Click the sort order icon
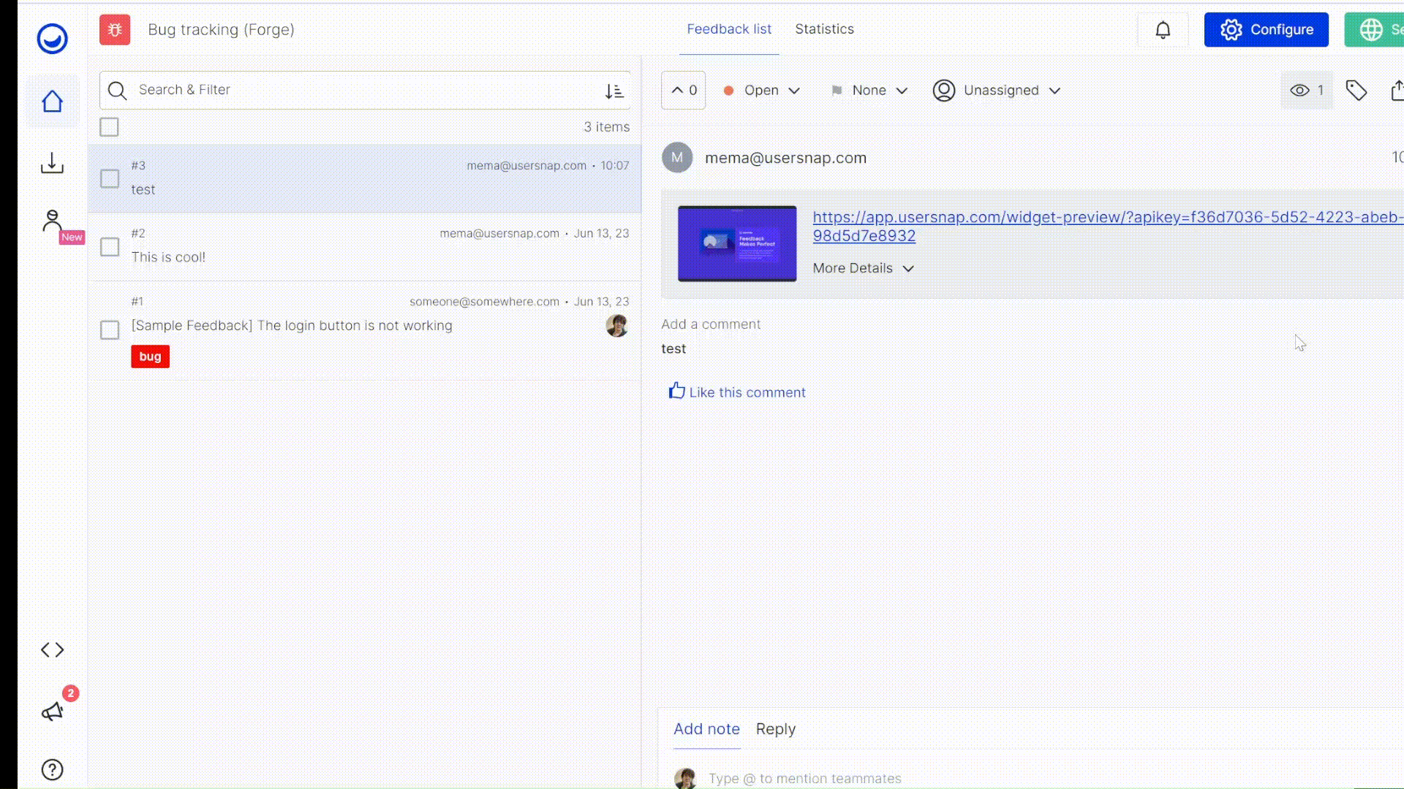The image size is (1404, 789). tap(614, 91)
